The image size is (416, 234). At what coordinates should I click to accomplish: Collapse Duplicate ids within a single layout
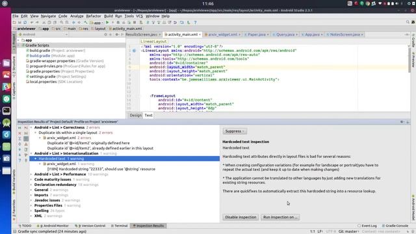pos(36,133)
